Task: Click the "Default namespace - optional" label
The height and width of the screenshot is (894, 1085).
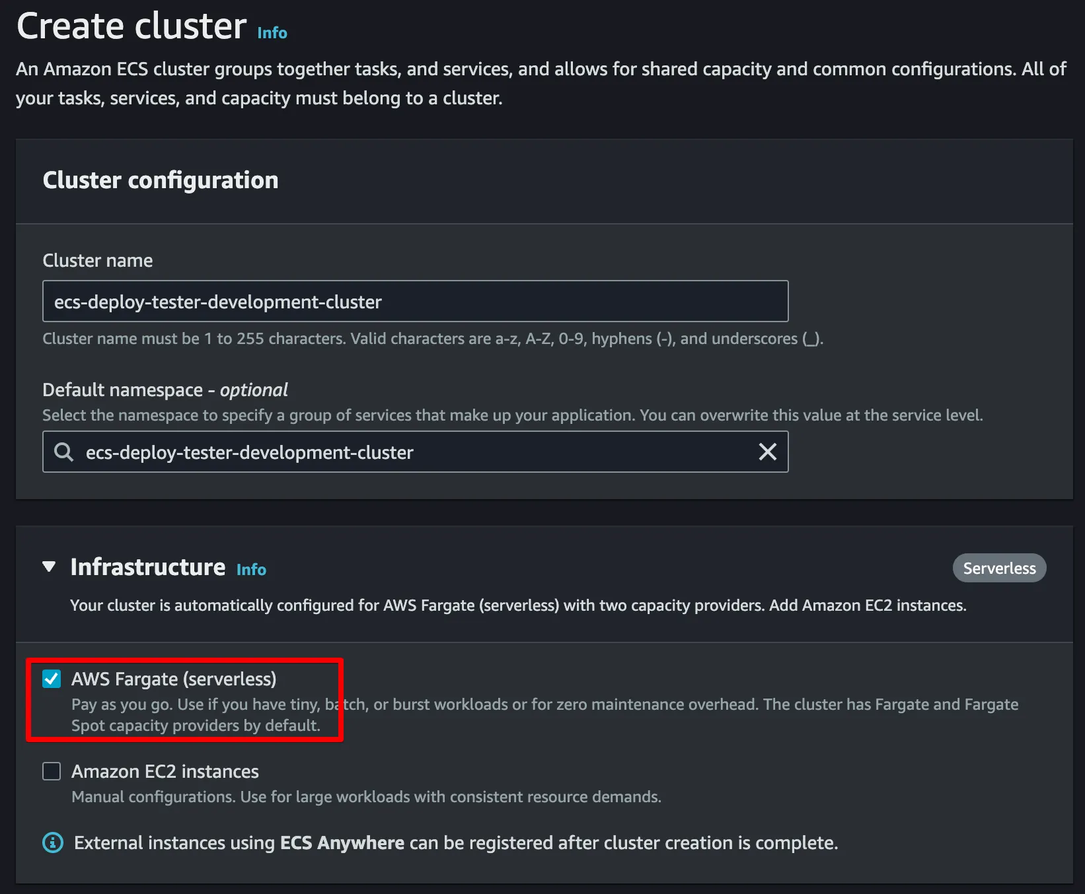Action: click(165, 390)
